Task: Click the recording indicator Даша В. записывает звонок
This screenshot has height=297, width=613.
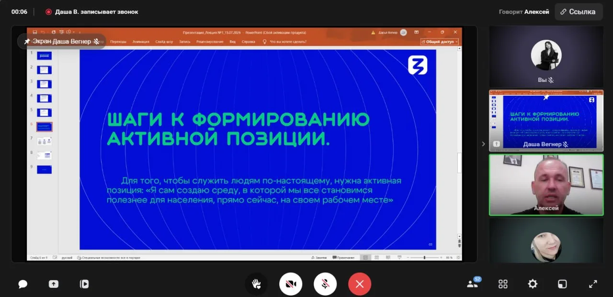Action: (91, 12)
